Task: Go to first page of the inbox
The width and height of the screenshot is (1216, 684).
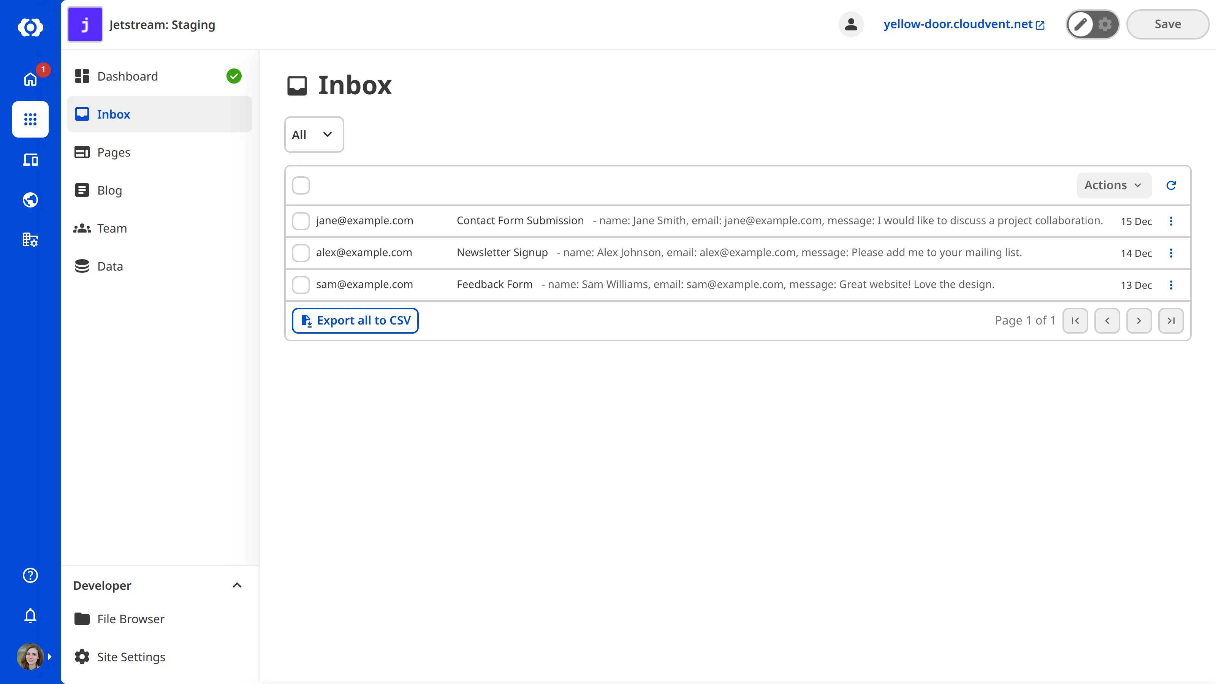Action: tap(1075, 320)
